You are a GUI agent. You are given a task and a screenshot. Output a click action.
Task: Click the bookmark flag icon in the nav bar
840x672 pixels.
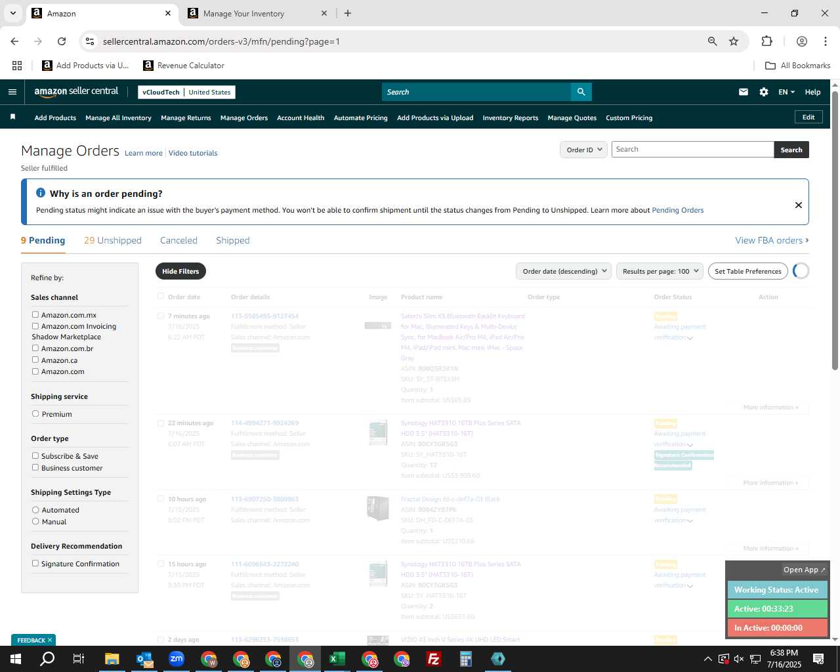click(12, 117)
